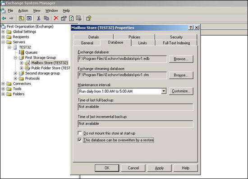Switch to the General tab
Screen dimensions: 248x179
[x=87, y=43]
